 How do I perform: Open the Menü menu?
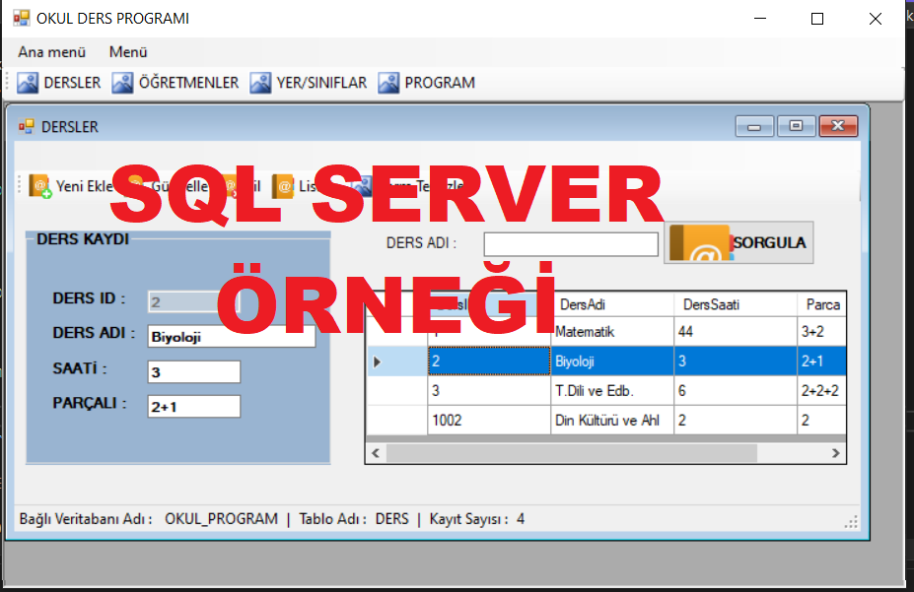128,52
